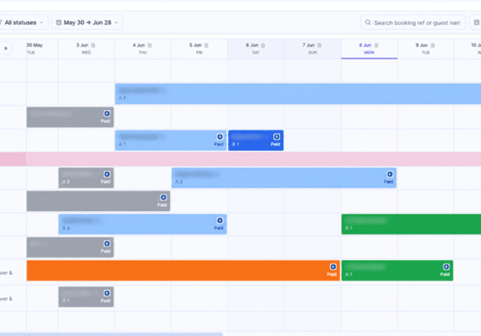Screen dimensions: 481x336
Task: Select the 6 Jun SAT column header
Action: click(256, 49)
